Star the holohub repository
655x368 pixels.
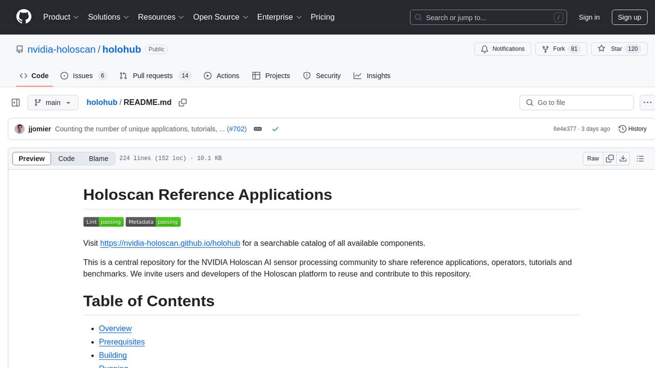(x=619, y=49)
